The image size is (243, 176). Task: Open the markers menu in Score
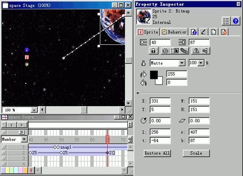pyautogui.click(x=4, y=125)
